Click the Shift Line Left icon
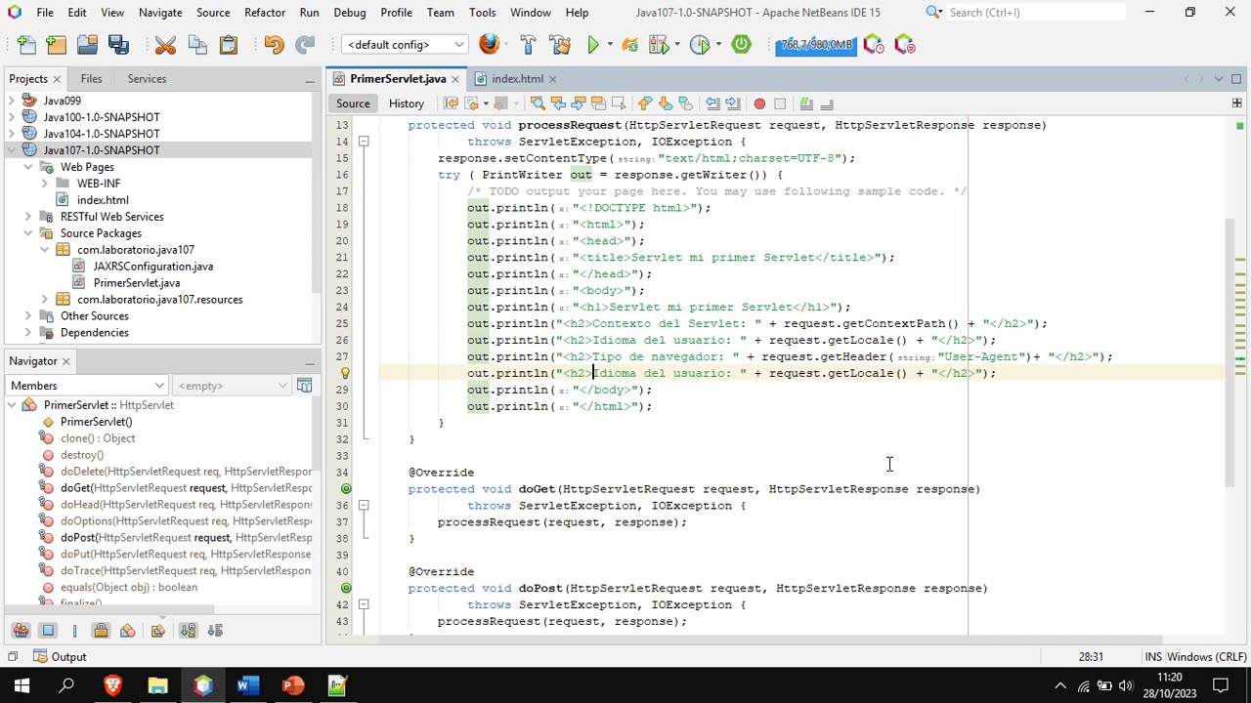1251x703 pixels. click(712, 103)
